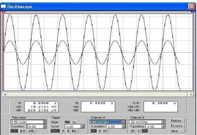This screenshot has height=135, width=197.
Task: Set Channel B coupling to 0
Action: tap(138, 131)
